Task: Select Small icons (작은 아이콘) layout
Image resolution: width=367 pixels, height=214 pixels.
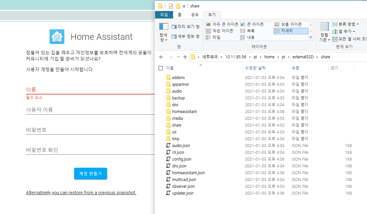Action: point(219,31)
